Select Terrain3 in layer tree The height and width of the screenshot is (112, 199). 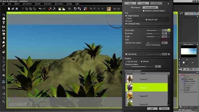tap(187, 90)
